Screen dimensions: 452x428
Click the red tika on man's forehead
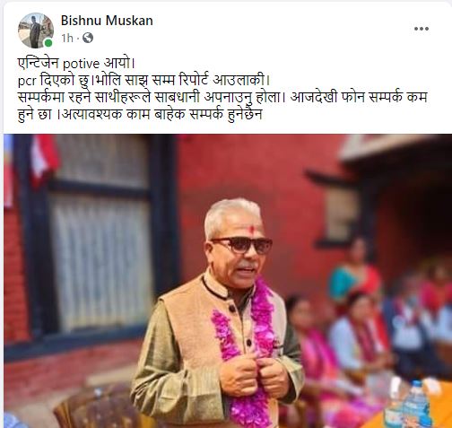(252, 230)
